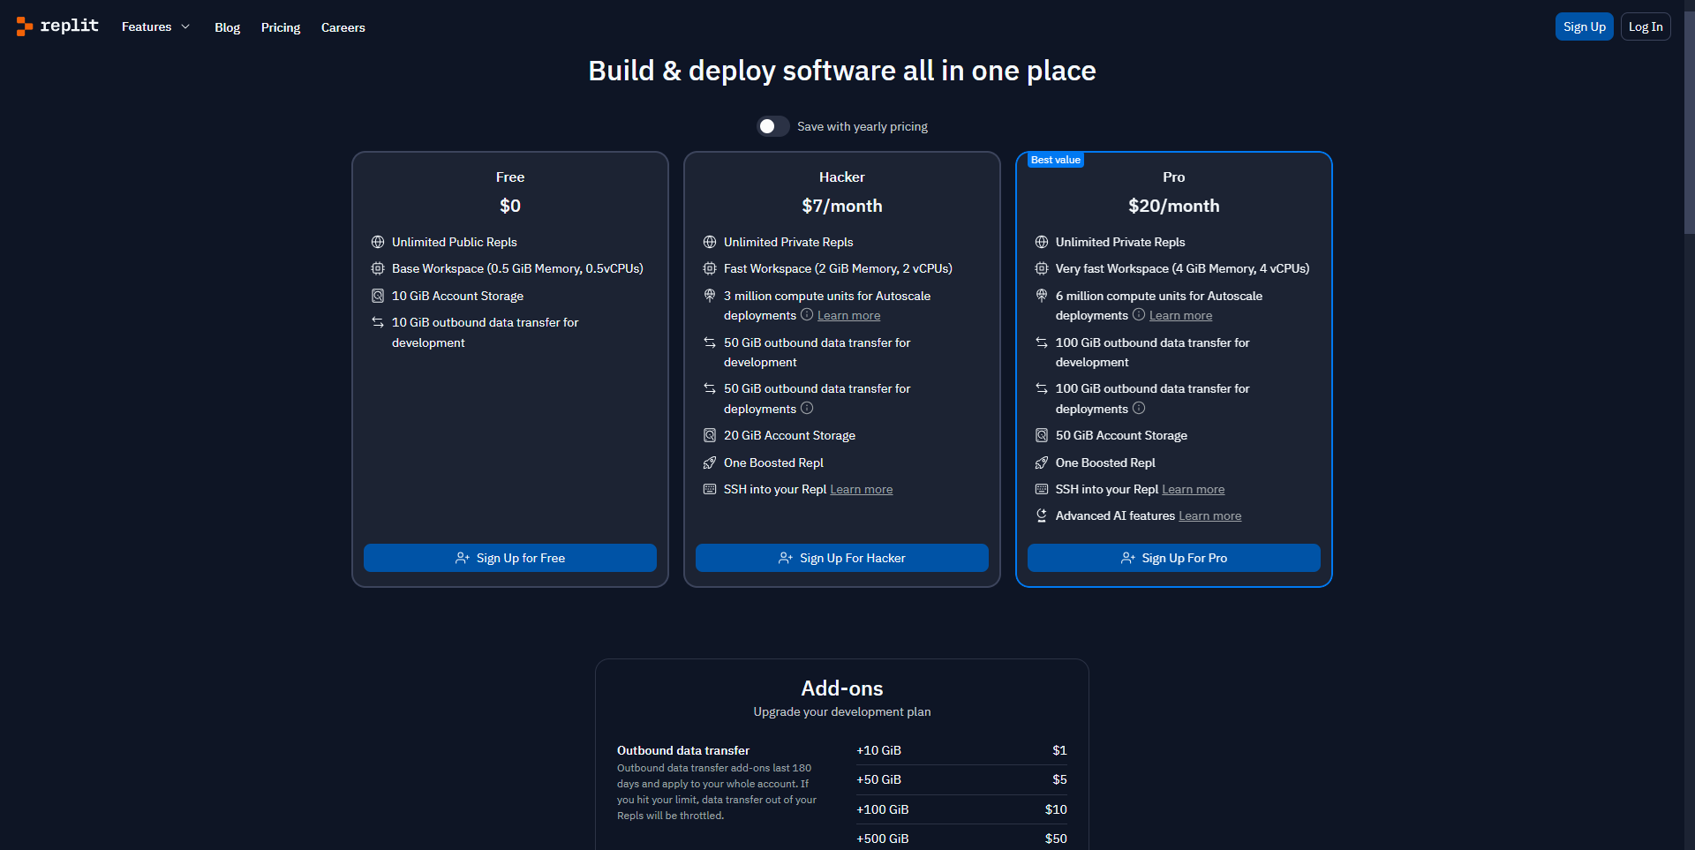Go to the Pricing page
Image resolution: width=1695 pixels, height=850 pixels.
coord(281,27)
